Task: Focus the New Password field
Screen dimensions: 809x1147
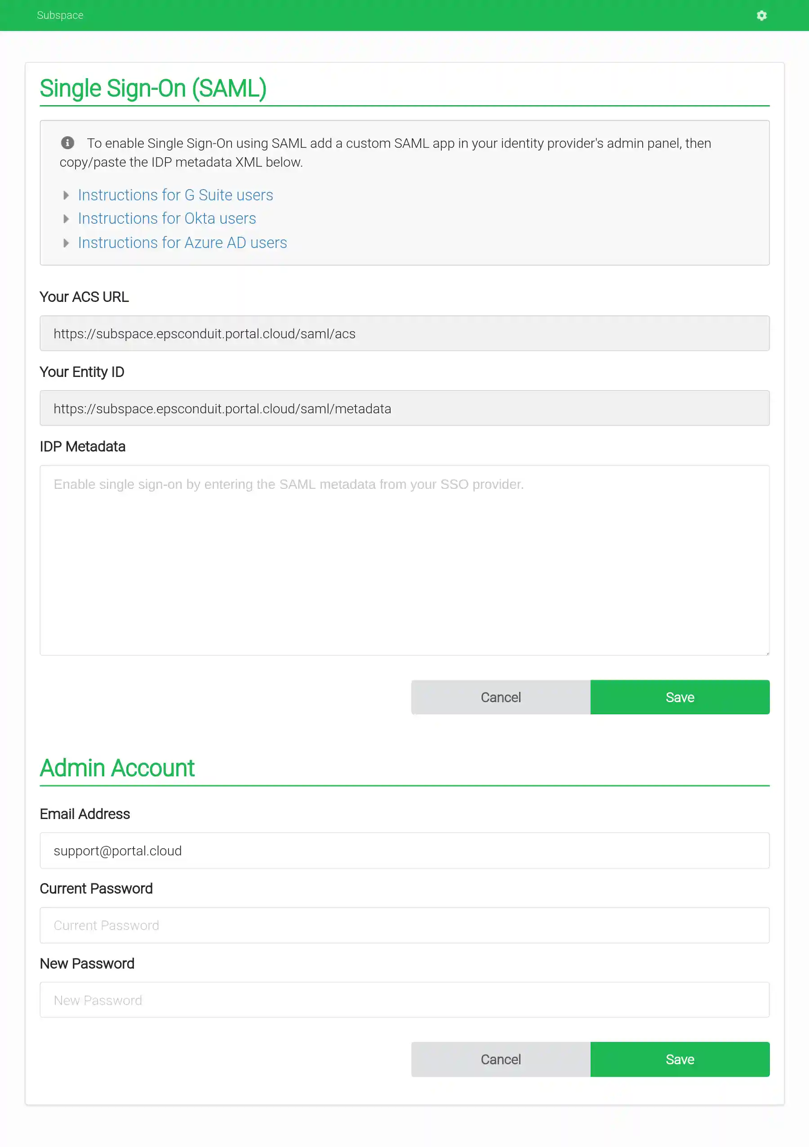Action: pyautogui.click(x=404, y=1000)
